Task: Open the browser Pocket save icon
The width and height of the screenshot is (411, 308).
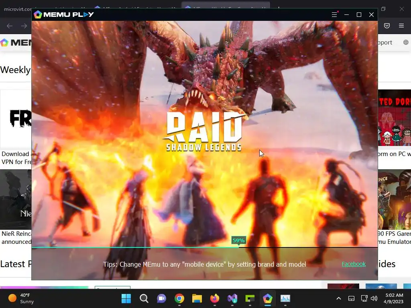Action: click(x=387, y=26)
